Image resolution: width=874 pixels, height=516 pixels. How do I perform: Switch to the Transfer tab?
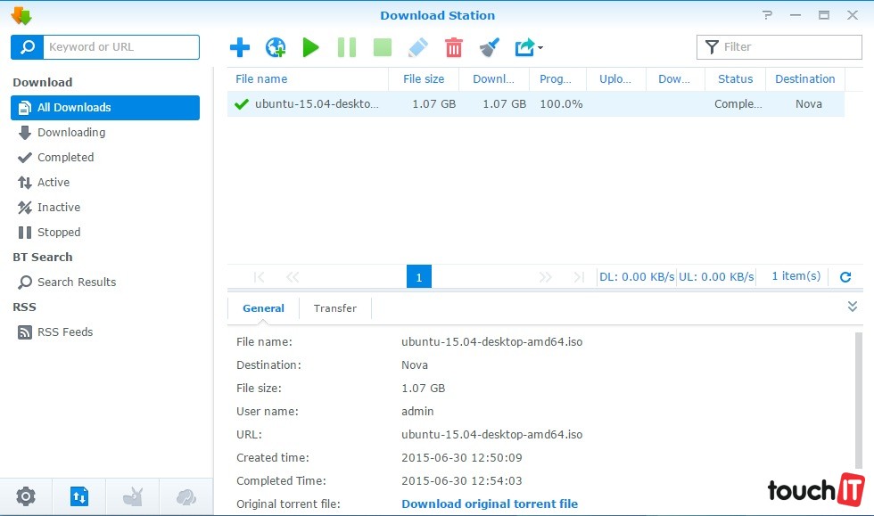coord(334,308)
